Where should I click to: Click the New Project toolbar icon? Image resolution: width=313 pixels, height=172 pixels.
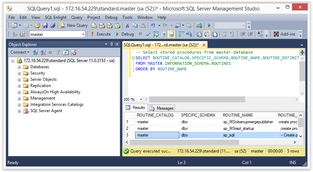click(x=14, y=25)
